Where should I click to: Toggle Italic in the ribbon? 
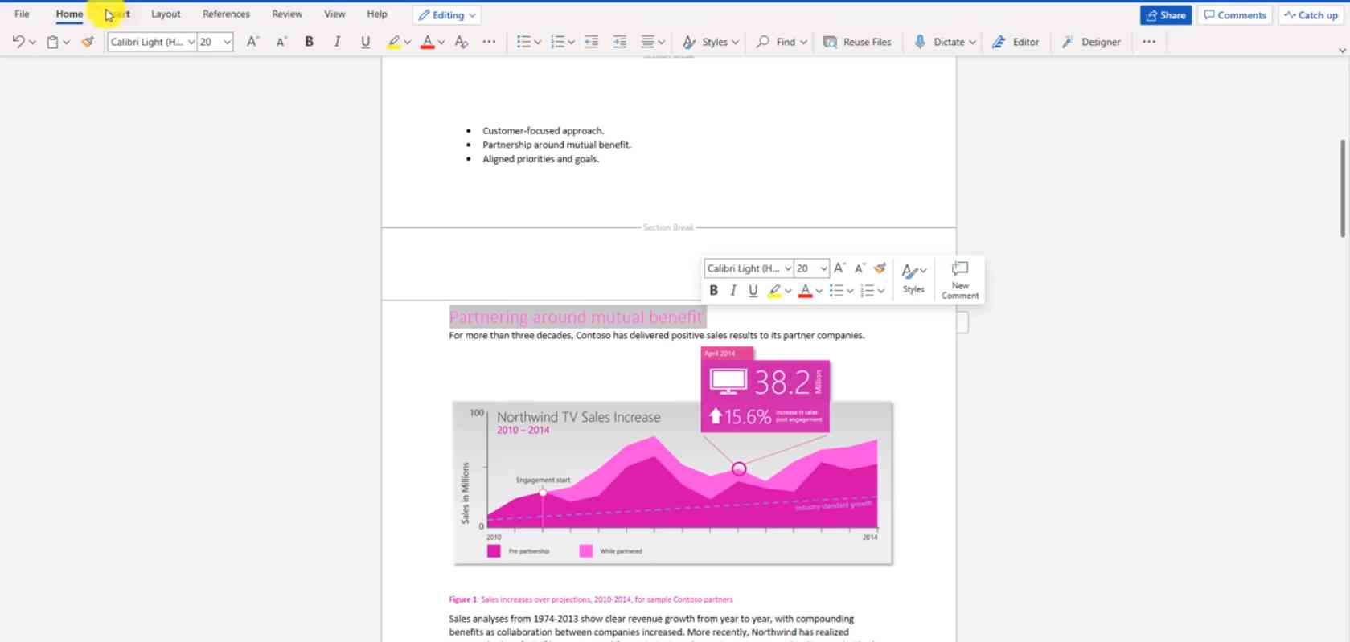click(x=337, y=42)
